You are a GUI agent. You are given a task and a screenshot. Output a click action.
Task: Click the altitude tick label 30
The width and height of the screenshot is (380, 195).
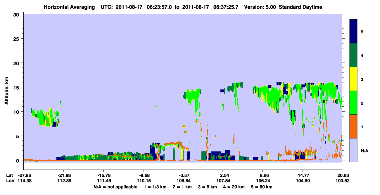click(17, 14)
